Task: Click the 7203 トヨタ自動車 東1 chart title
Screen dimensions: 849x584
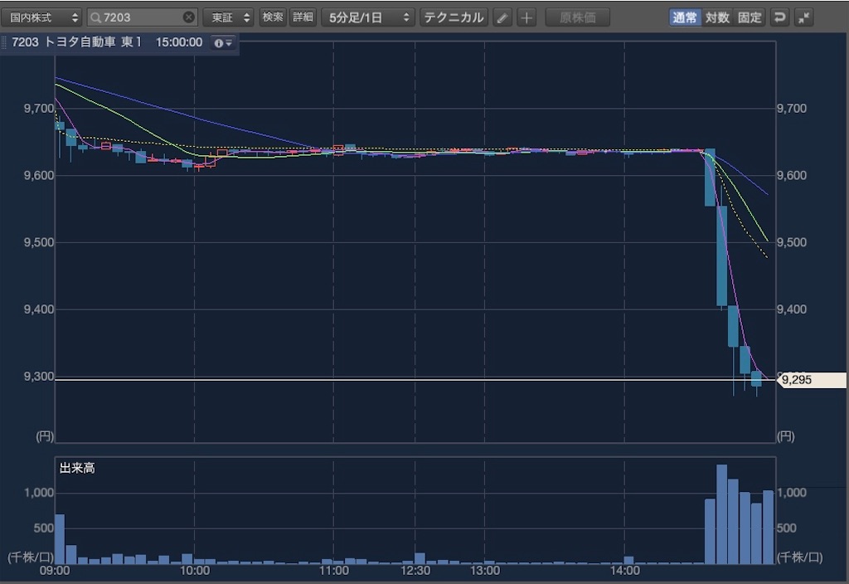Action: [77, 42]
